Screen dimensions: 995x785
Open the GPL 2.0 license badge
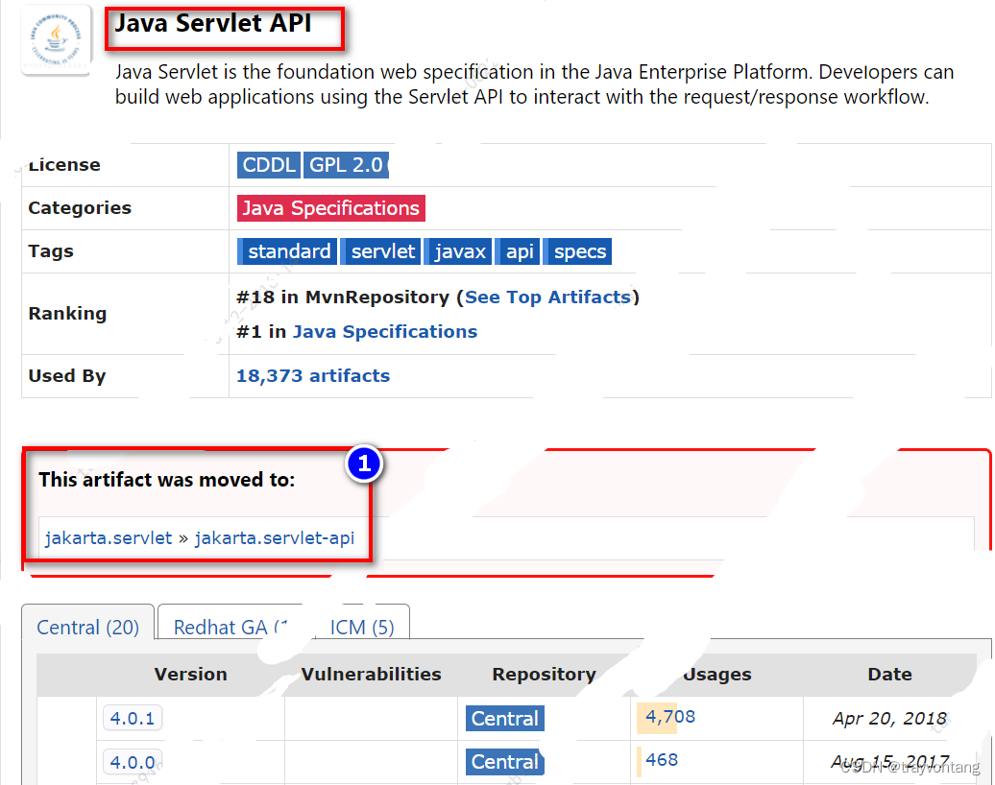(x=346, y=165)
